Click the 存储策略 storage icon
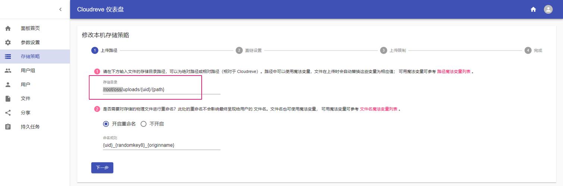The height and width of the screenshot is (186, 563). pyautogui.click(x=8, y=57)
